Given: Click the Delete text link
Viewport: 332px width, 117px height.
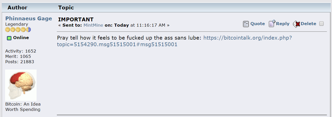Looking at the screenshot, I should (x=308, y=24).
